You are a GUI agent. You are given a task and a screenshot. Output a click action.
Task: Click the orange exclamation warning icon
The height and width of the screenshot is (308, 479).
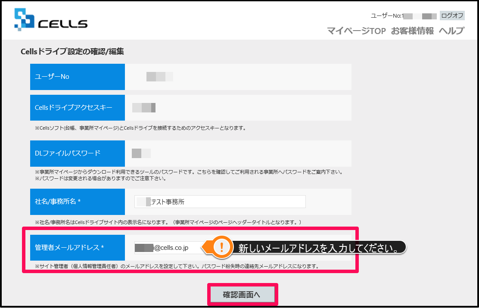click(x=222, y=247)
